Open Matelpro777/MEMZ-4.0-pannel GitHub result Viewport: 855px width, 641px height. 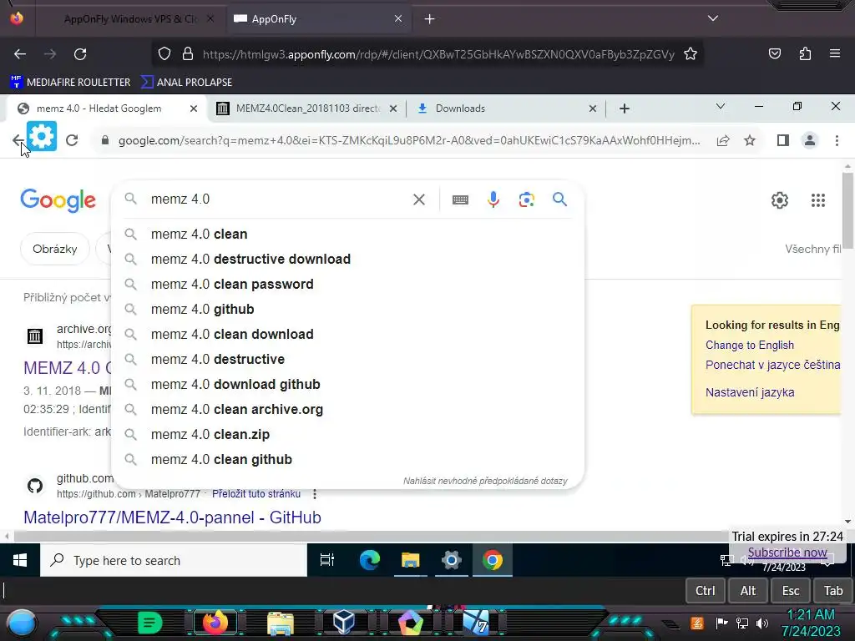tap(172, 517)
